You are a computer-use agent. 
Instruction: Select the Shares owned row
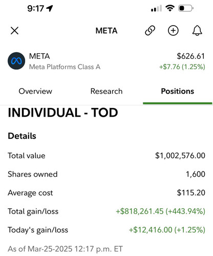(x=106, y=174)
